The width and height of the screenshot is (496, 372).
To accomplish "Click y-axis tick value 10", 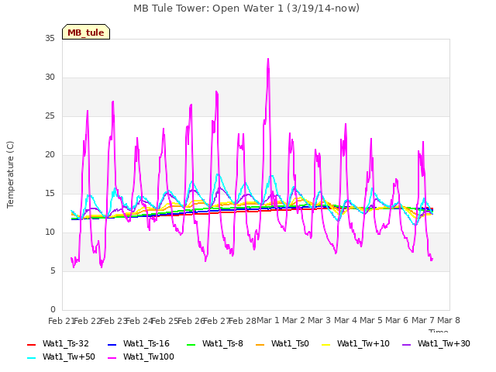I will point(50,232).
